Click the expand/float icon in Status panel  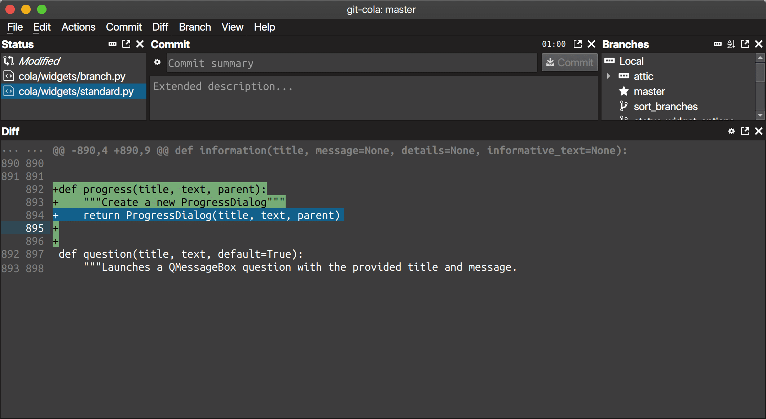coord(127,44)
